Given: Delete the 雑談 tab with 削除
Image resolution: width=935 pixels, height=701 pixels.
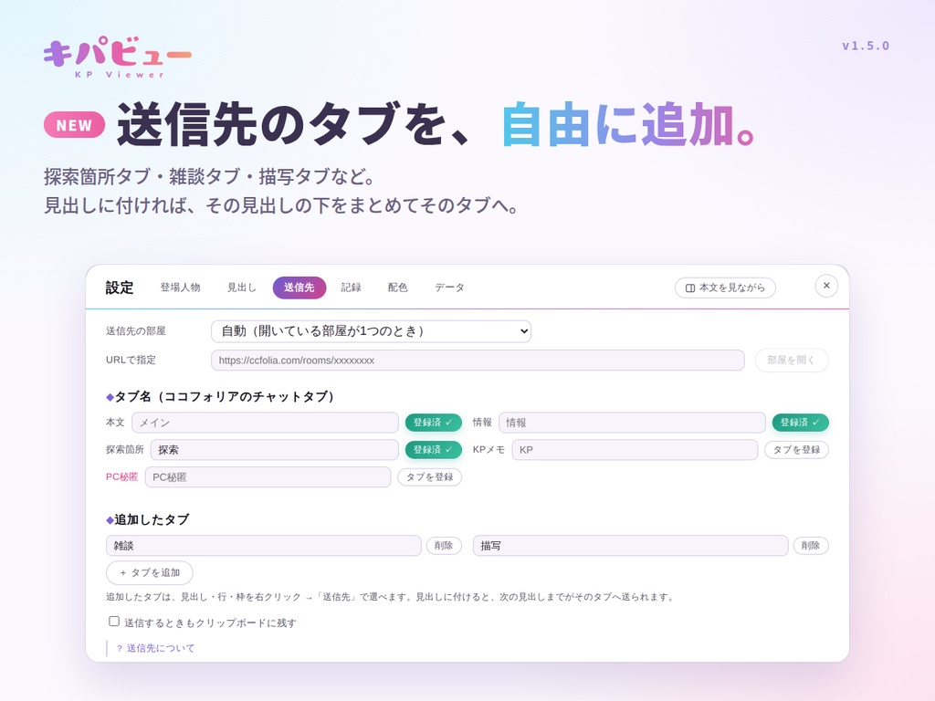Looking at the screenshot, I should 444,546.
